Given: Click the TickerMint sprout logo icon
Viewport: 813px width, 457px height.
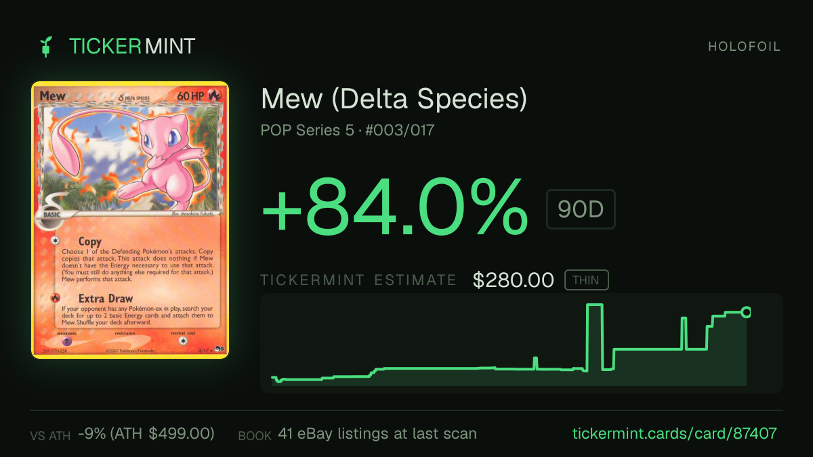Looking at the screenshot, I should (45, 46).
